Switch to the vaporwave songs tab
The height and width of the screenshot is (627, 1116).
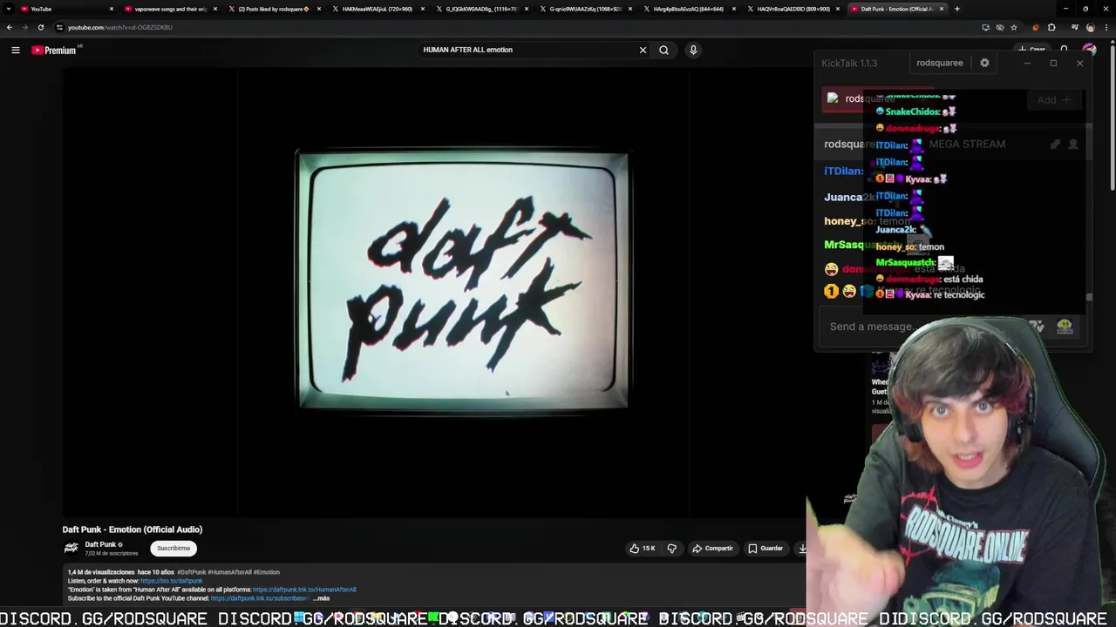tap(170, 9)
